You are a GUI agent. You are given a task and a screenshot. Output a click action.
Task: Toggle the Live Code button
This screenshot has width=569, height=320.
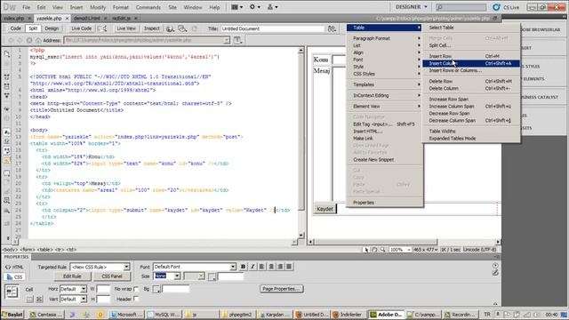pos(81,28)
